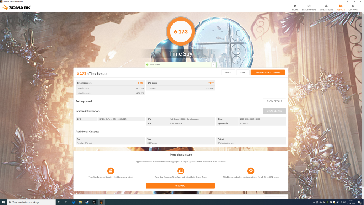Open Task View on the taskbar

coord(66,202)
